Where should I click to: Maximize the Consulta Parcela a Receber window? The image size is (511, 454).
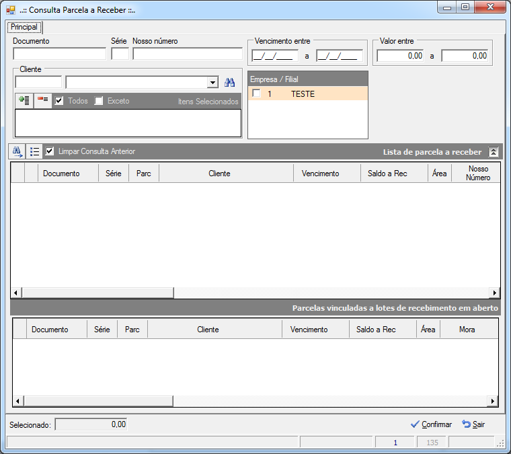[x=465, y=7]
